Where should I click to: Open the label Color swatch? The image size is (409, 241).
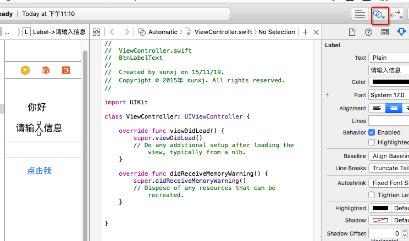[389, 82]
